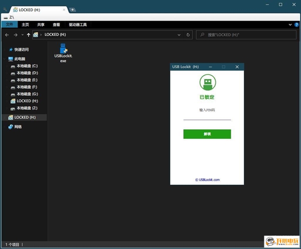Expand the 快速访问 tree node
301x249 pixels.
coord(5,50)
